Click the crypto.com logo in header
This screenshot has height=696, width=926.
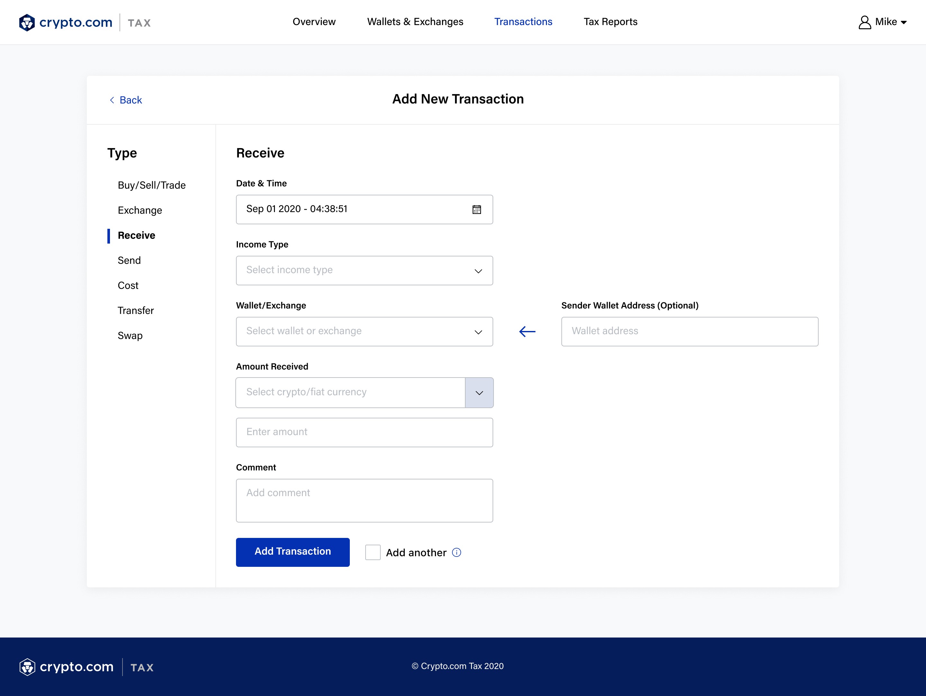(x=66, y=22)
